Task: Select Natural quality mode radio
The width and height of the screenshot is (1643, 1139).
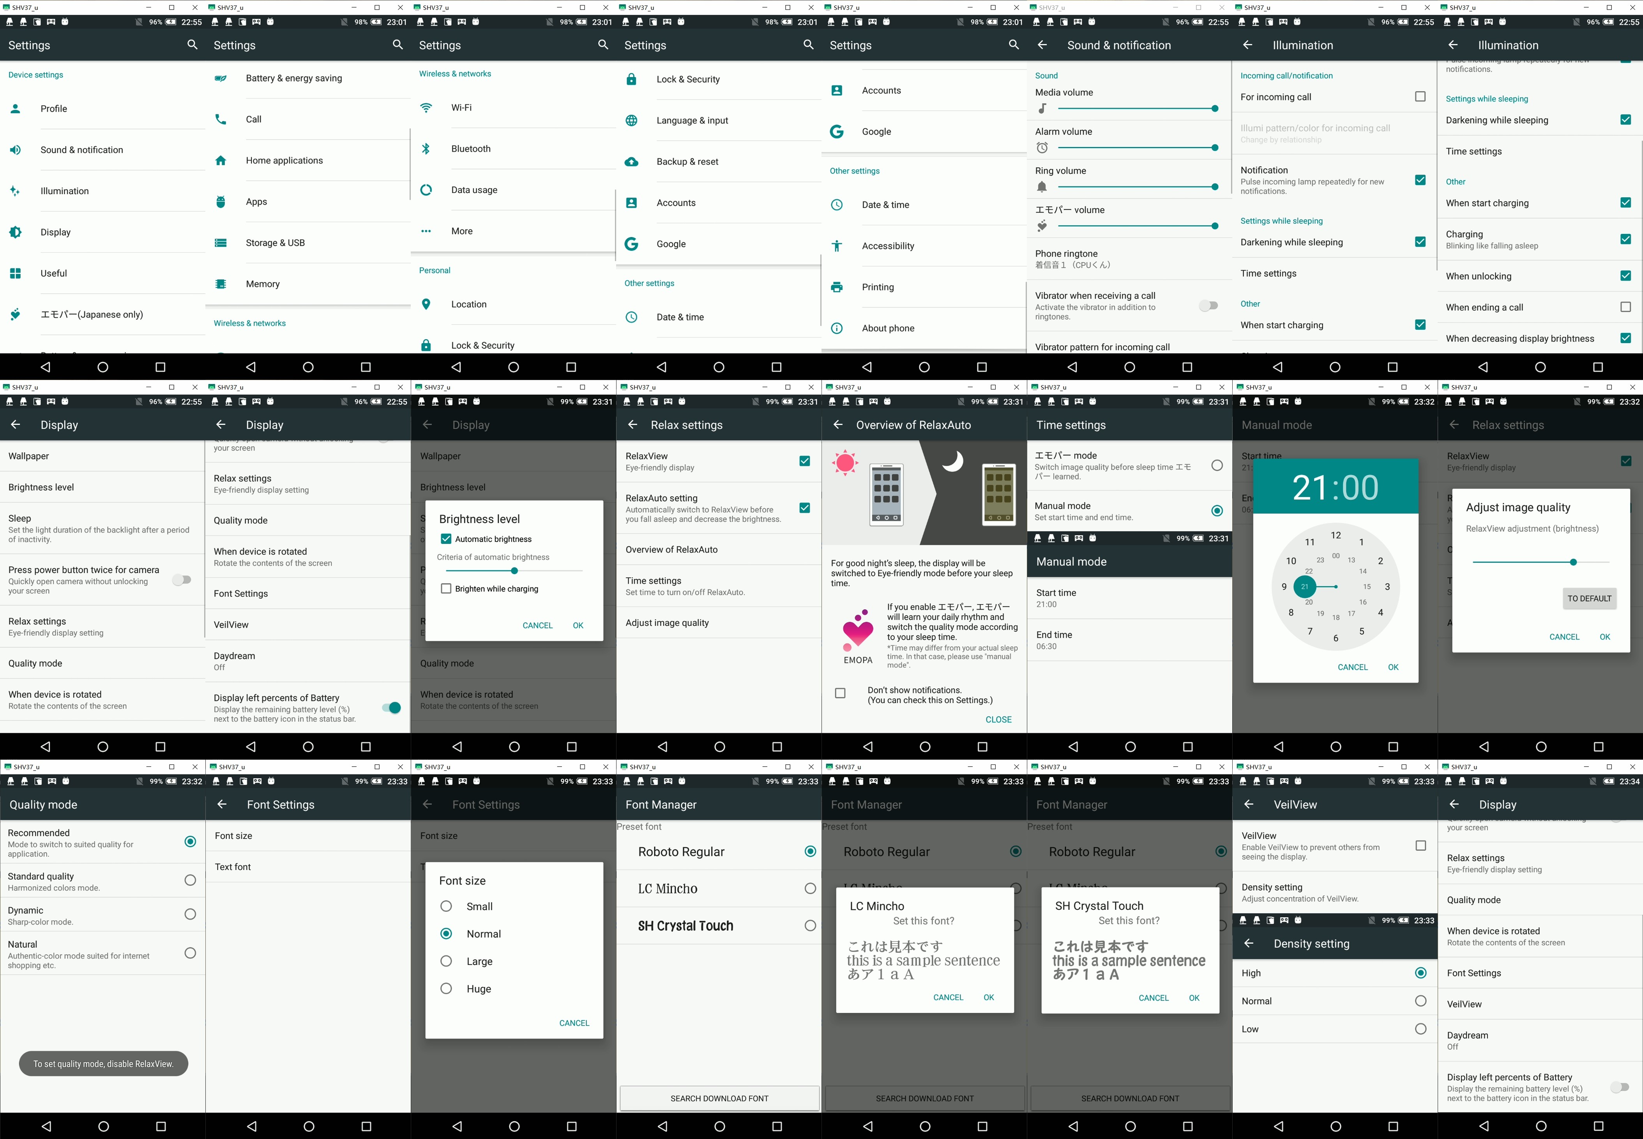Action: (190, 953)
